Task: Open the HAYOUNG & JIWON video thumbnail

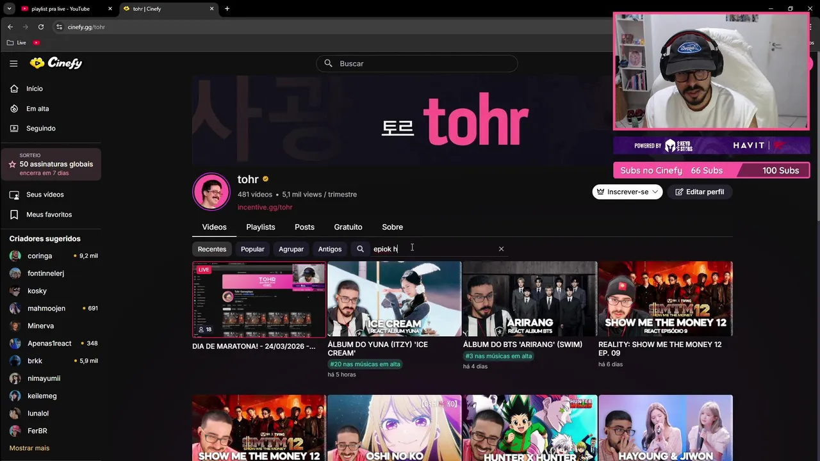Action: click(665, 428)
